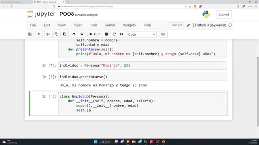Viewport: 259px width, 145px height.
Task: Click the Trusted notebook button
Action: 176,25
